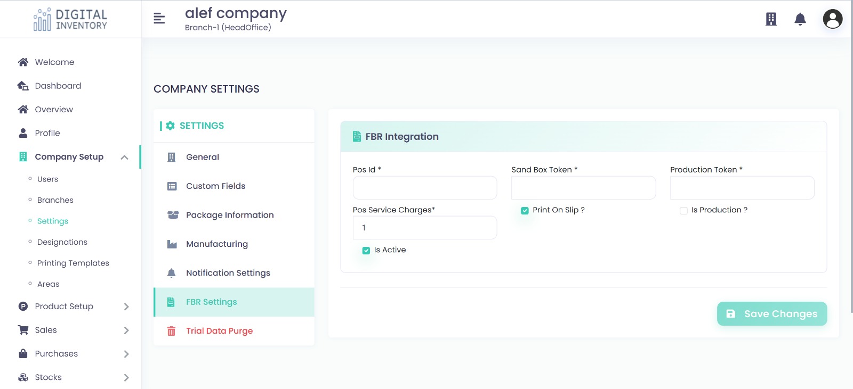Click the Sales cart icon
853x389 pixels.
coord(23,330)
